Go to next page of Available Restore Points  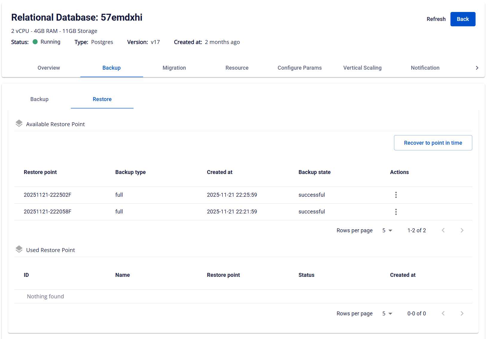tap(462, 230)
